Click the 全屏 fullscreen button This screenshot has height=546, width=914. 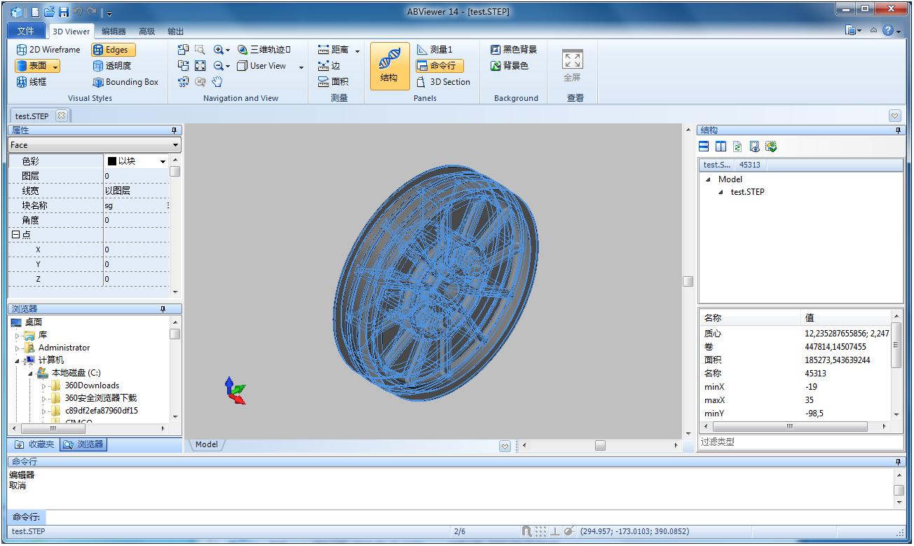pos(573,66)
